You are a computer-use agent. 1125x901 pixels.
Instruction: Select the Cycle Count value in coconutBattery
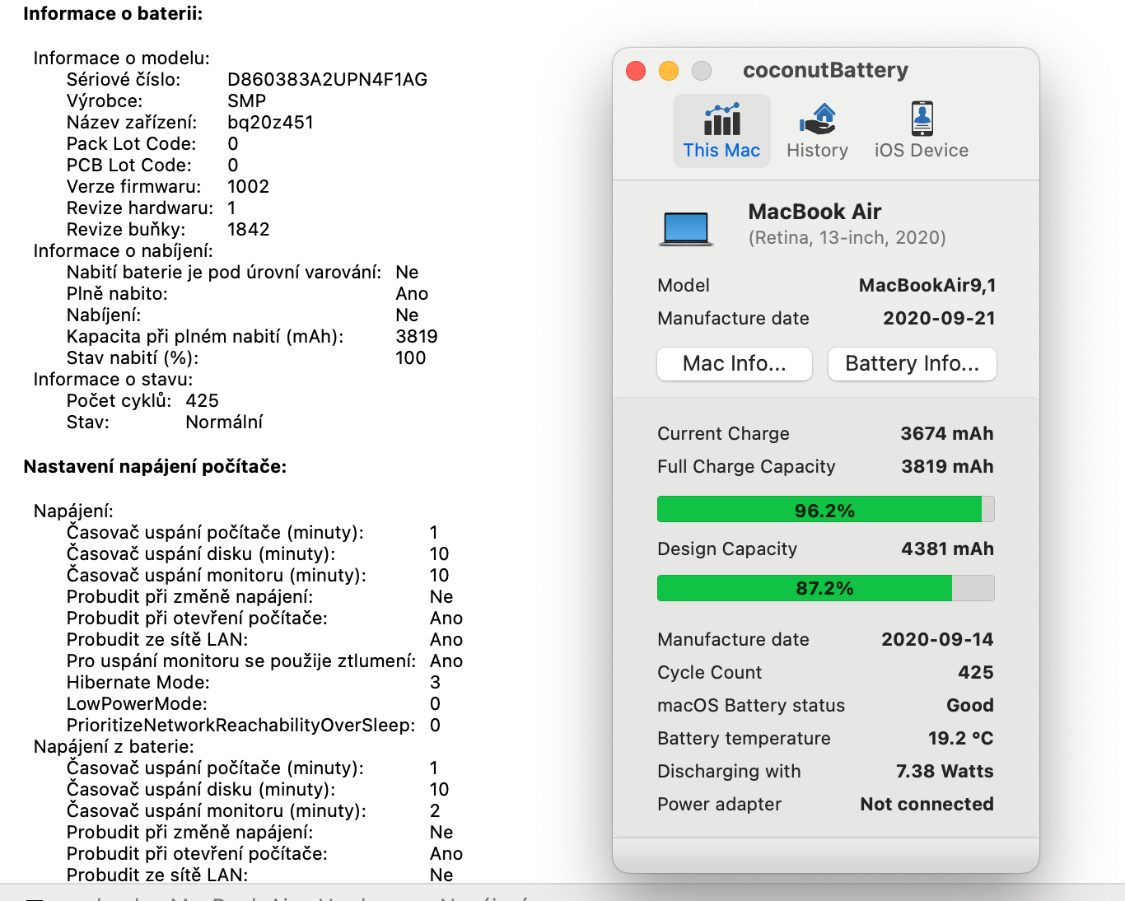click(x=976, y=673)
